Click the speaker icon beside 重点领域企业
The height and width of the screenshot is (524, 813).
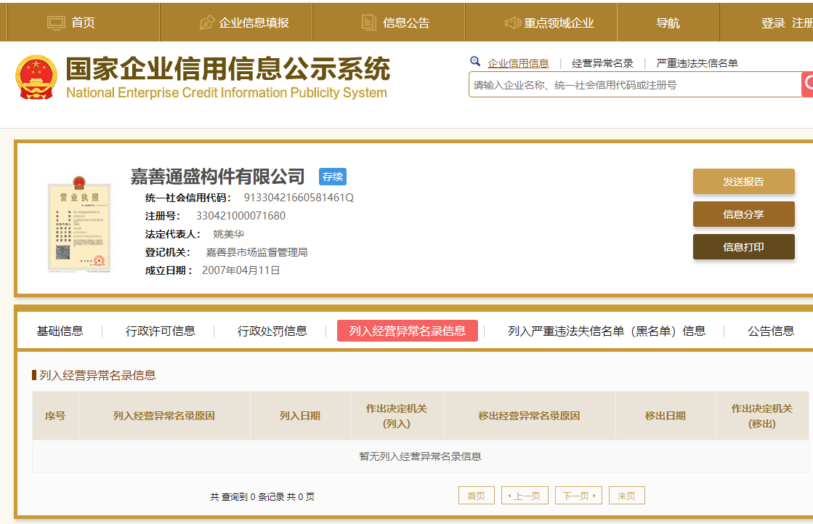pos(513,23)
